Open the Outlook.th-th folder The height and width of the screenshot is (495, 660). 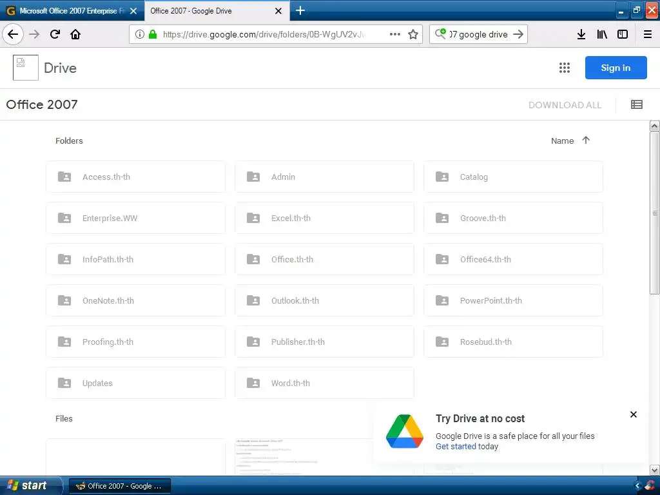point(324,300)
